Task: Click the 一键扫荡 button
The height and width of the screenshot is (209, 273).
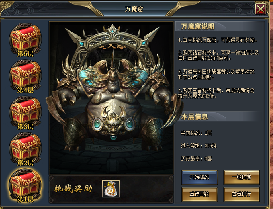Action: coord(242,177)
